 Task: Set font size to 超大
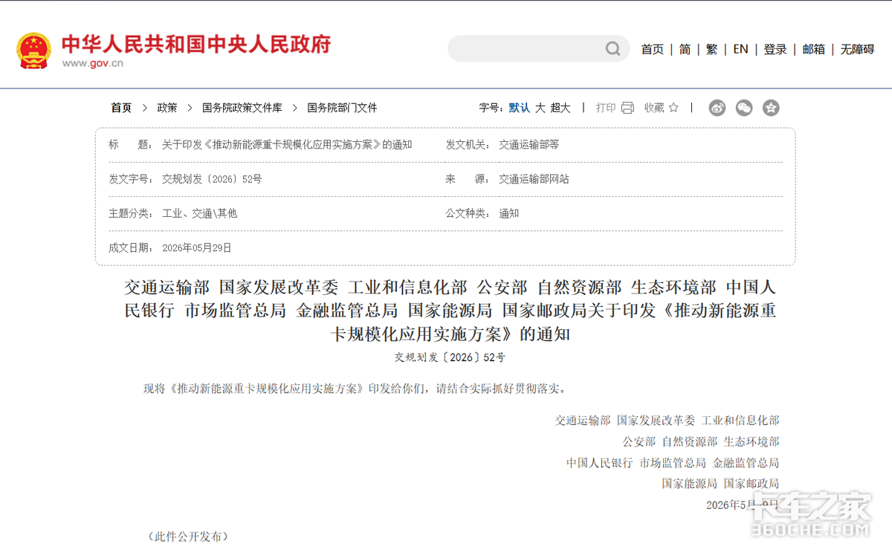click(x=560, y=108)
